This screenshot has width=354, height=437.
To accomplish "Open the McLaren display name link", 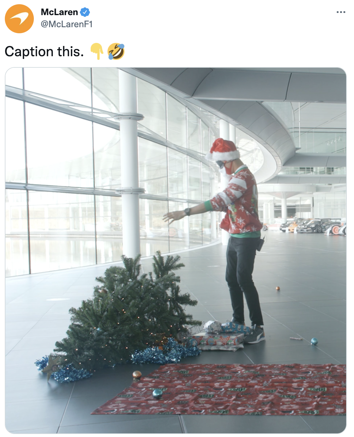I will tap(60, 12).
